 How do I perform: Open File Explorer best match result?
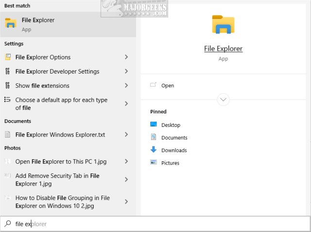[68, 24]
